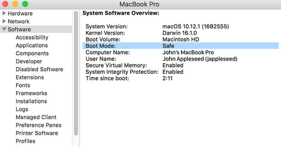Select Printer Software item
Image resolution: width=281 pixels, height=147 pixels.
[x=37, y=133]
